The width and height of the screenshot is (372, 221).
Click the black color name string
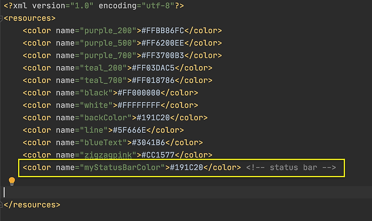click(x=96, y=93)
